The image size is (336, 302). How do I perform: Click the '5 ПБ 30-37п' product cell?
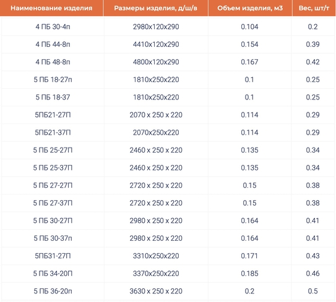point(53,238)
